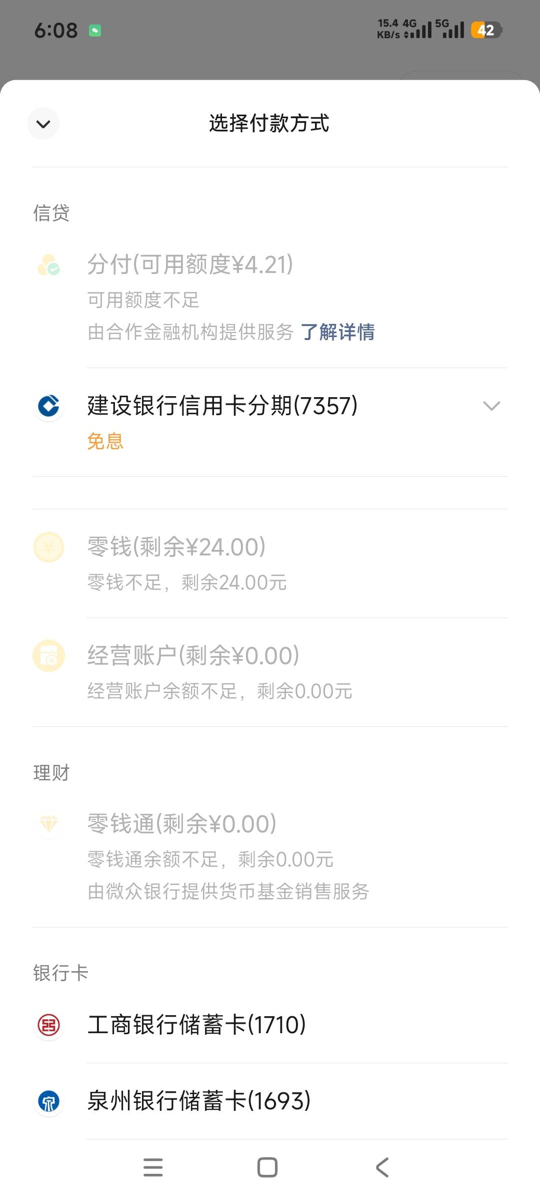Tap the 分付(可用额度¥4.21) option
The width and height of the screenshot is (540, 1202).
coord(190,265)
